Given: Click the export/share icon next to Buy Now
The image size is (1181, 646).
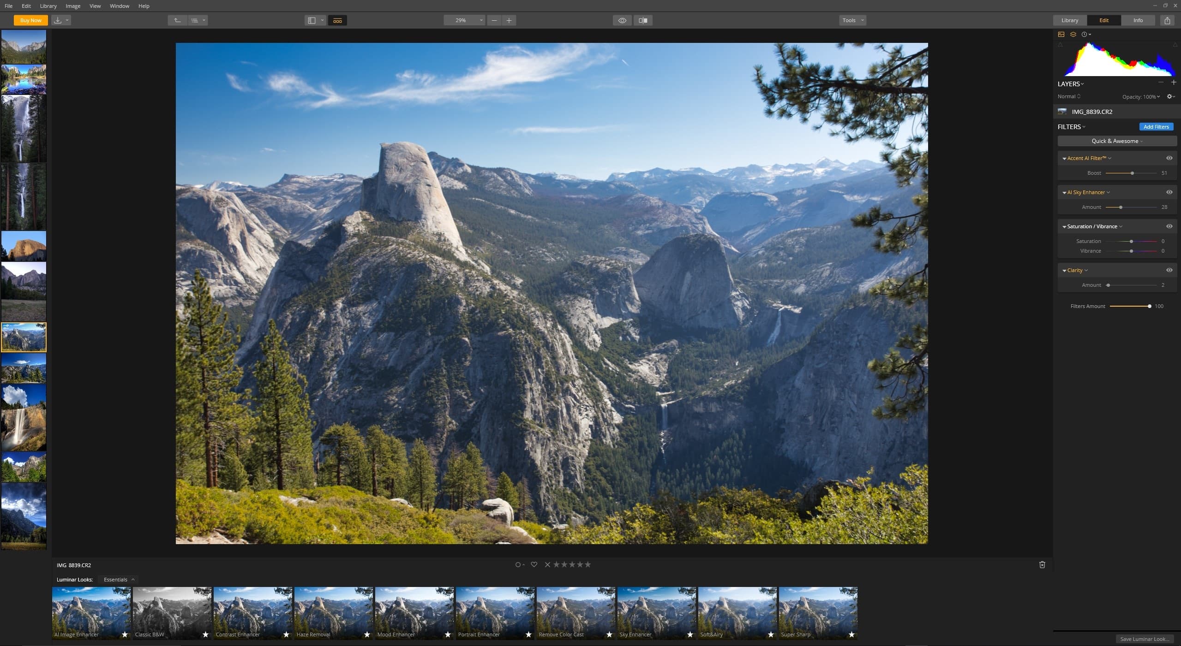Looking at the screenshot, I should [x=58, y=20].
